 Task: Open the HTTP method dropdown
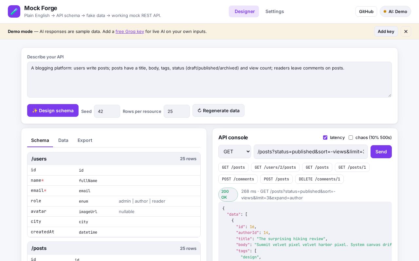(235, 152)
